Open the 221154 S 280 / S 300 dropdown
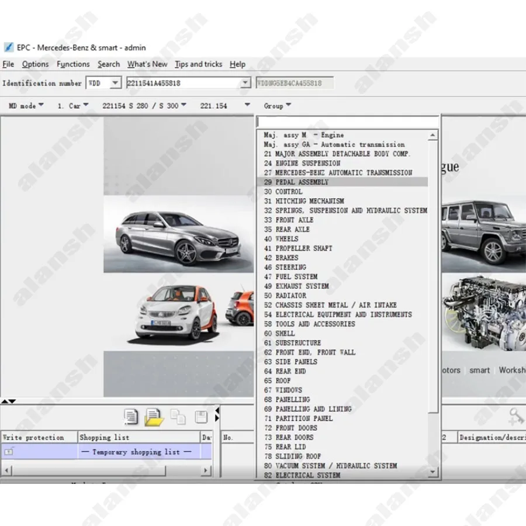Image resolution: width=526 pixels, height=526 pixels. [x=144, y=106]
